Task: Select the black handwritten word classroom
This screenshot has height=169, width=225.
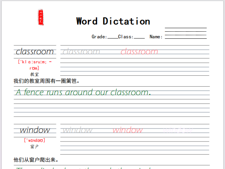Action: point(35,52)
